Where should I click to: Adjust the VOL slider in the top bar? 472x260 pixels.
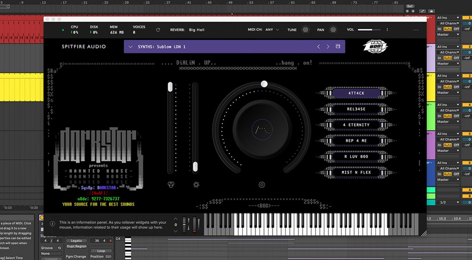click(369, 30)
